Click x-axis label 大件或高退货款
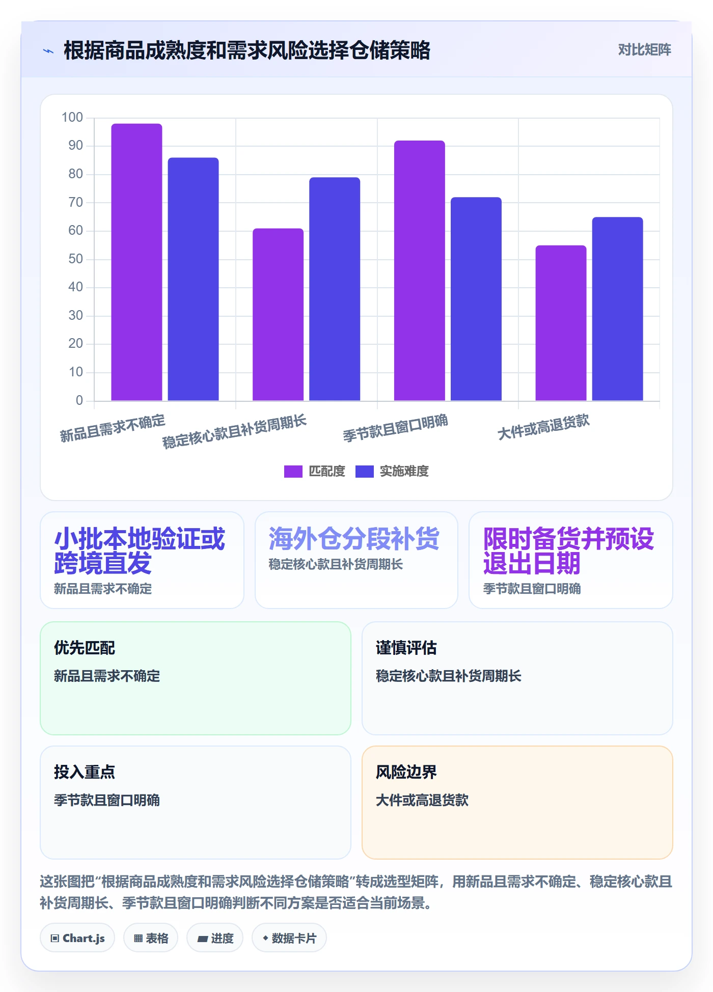 (x=543, y=427)
